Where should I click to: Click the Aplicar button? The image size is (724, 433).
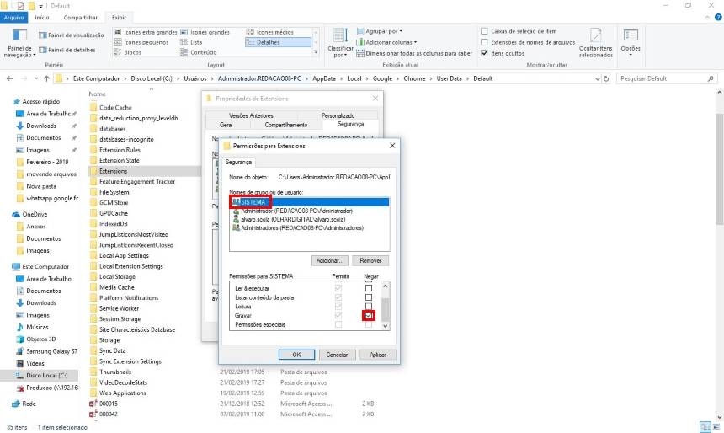click(x=378, y=355)
